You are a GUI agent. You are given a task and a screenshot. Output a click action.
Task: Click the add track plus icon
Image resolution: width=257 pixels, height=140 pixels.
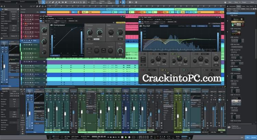(x=45, y=7)
